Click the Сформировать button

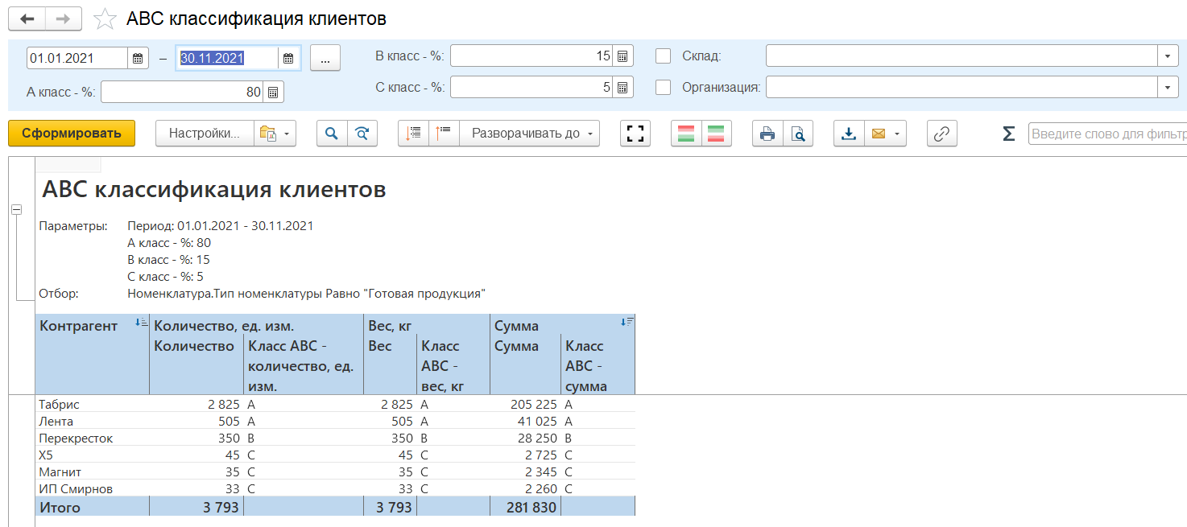coord(72,134)
